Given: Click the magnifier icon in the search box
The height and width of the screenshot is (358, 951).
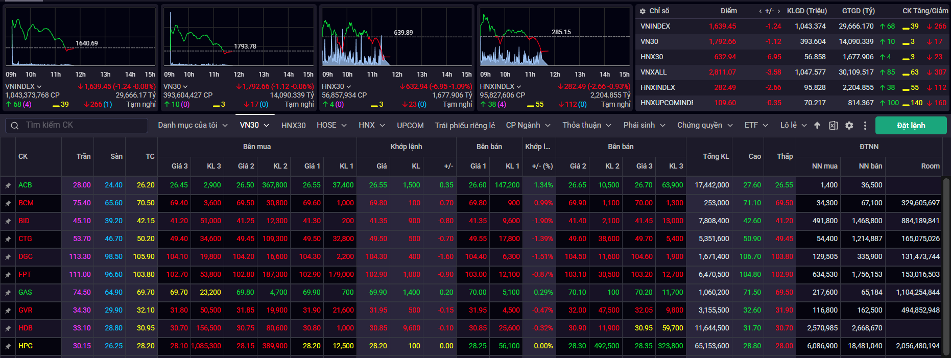Looking at the screenshot, I should pos(15,126).
